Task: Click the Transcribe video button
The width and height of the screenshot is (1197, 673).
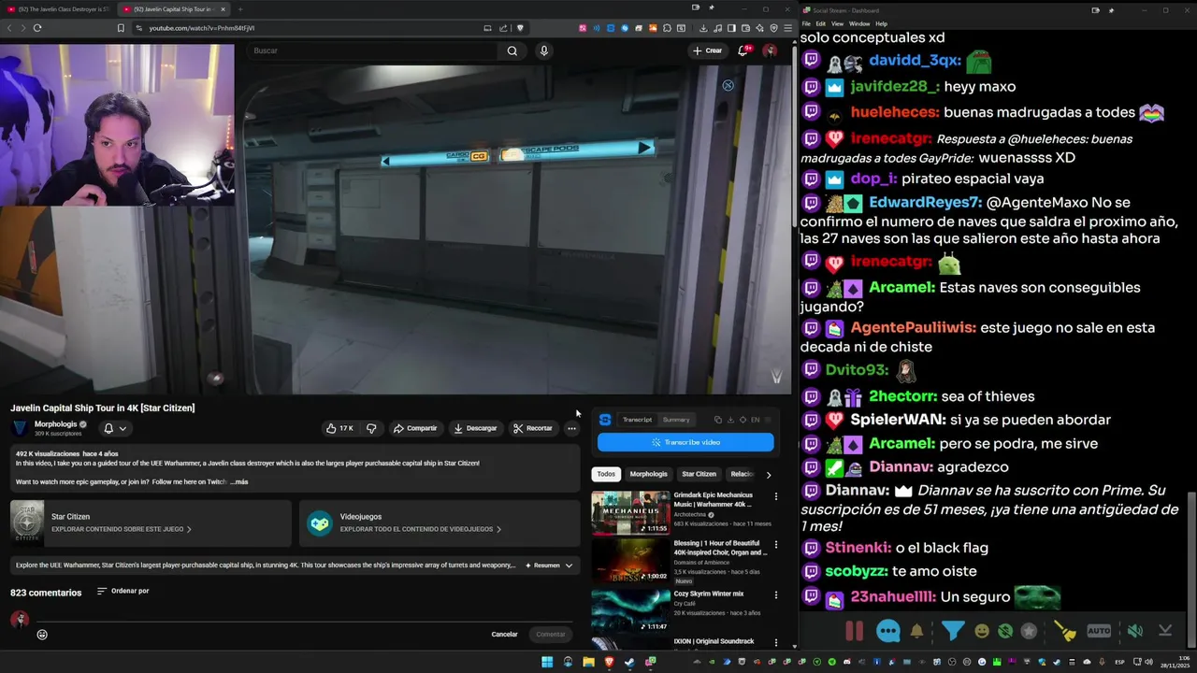Action: coord(685,442)
